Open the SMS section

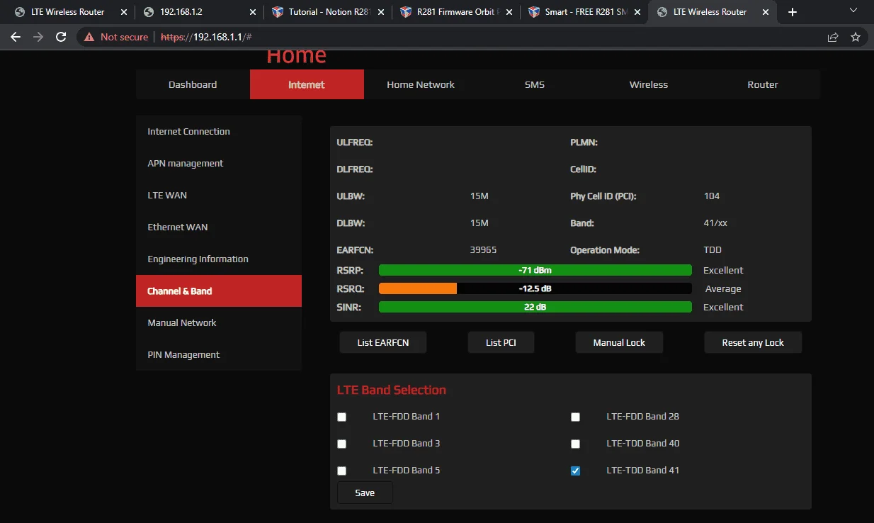point(535,84)
